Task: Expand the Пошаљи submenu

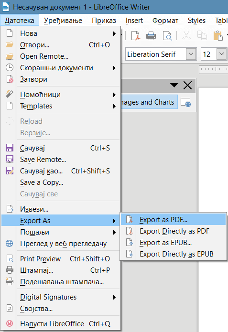Action: pos(61,232)
